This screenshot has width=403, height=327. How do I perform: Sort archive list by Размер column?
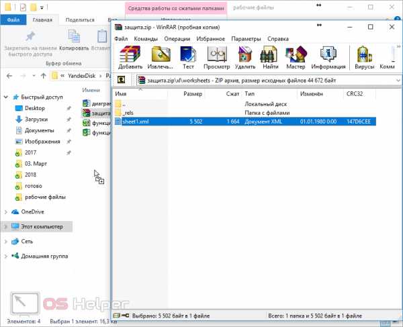pyautogui.click(x=186, y=94)
